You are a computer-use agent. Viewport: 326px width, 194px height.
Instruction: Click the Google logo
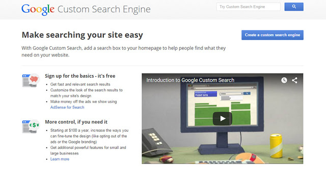click(38, 10)
